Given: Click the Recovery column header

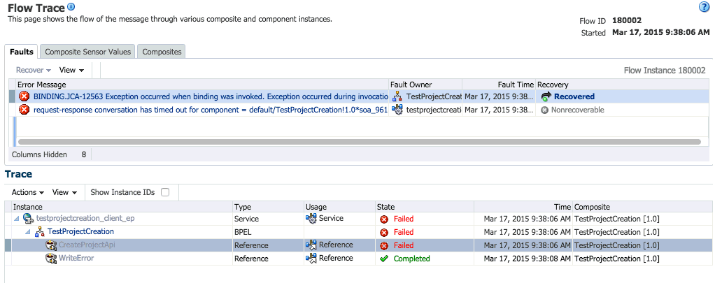Looking at the screenshot, I should tap(623, 85).
